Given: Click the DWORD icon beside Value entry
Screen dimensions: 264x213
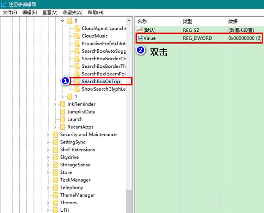Looking at the screenshot, I should (140, 38).
